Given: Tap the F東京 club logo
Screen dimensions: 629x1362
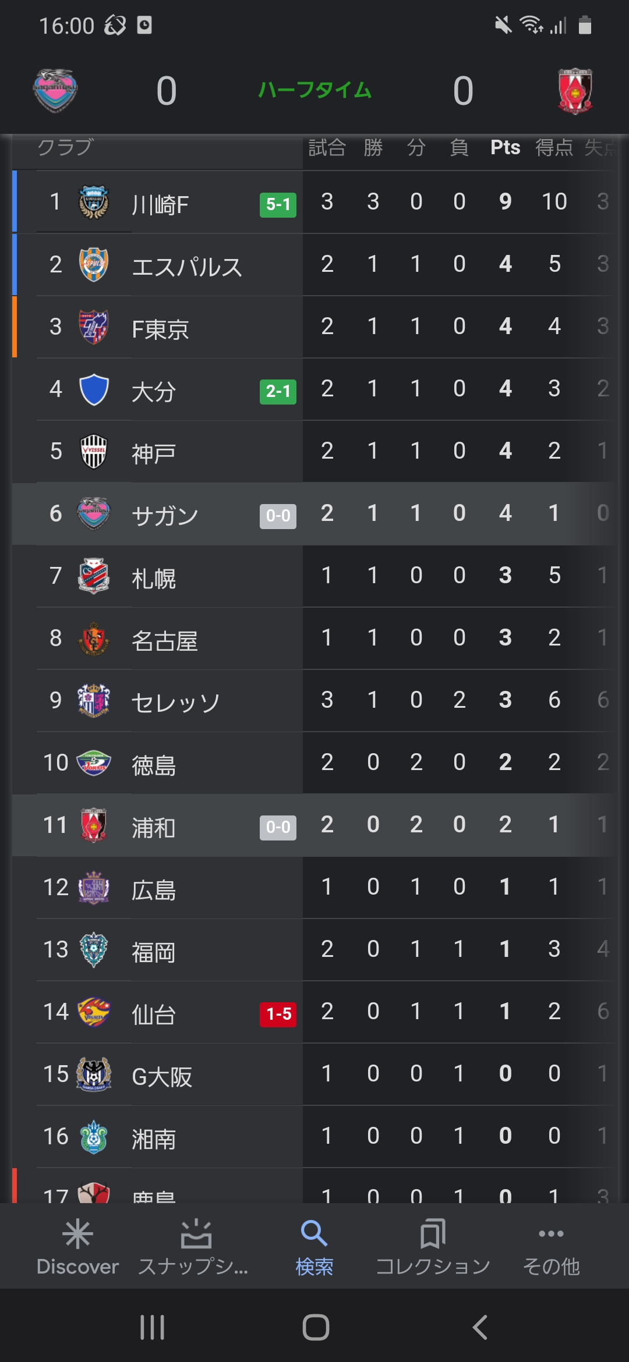Looking at the screenshot, I should [94, 327].
